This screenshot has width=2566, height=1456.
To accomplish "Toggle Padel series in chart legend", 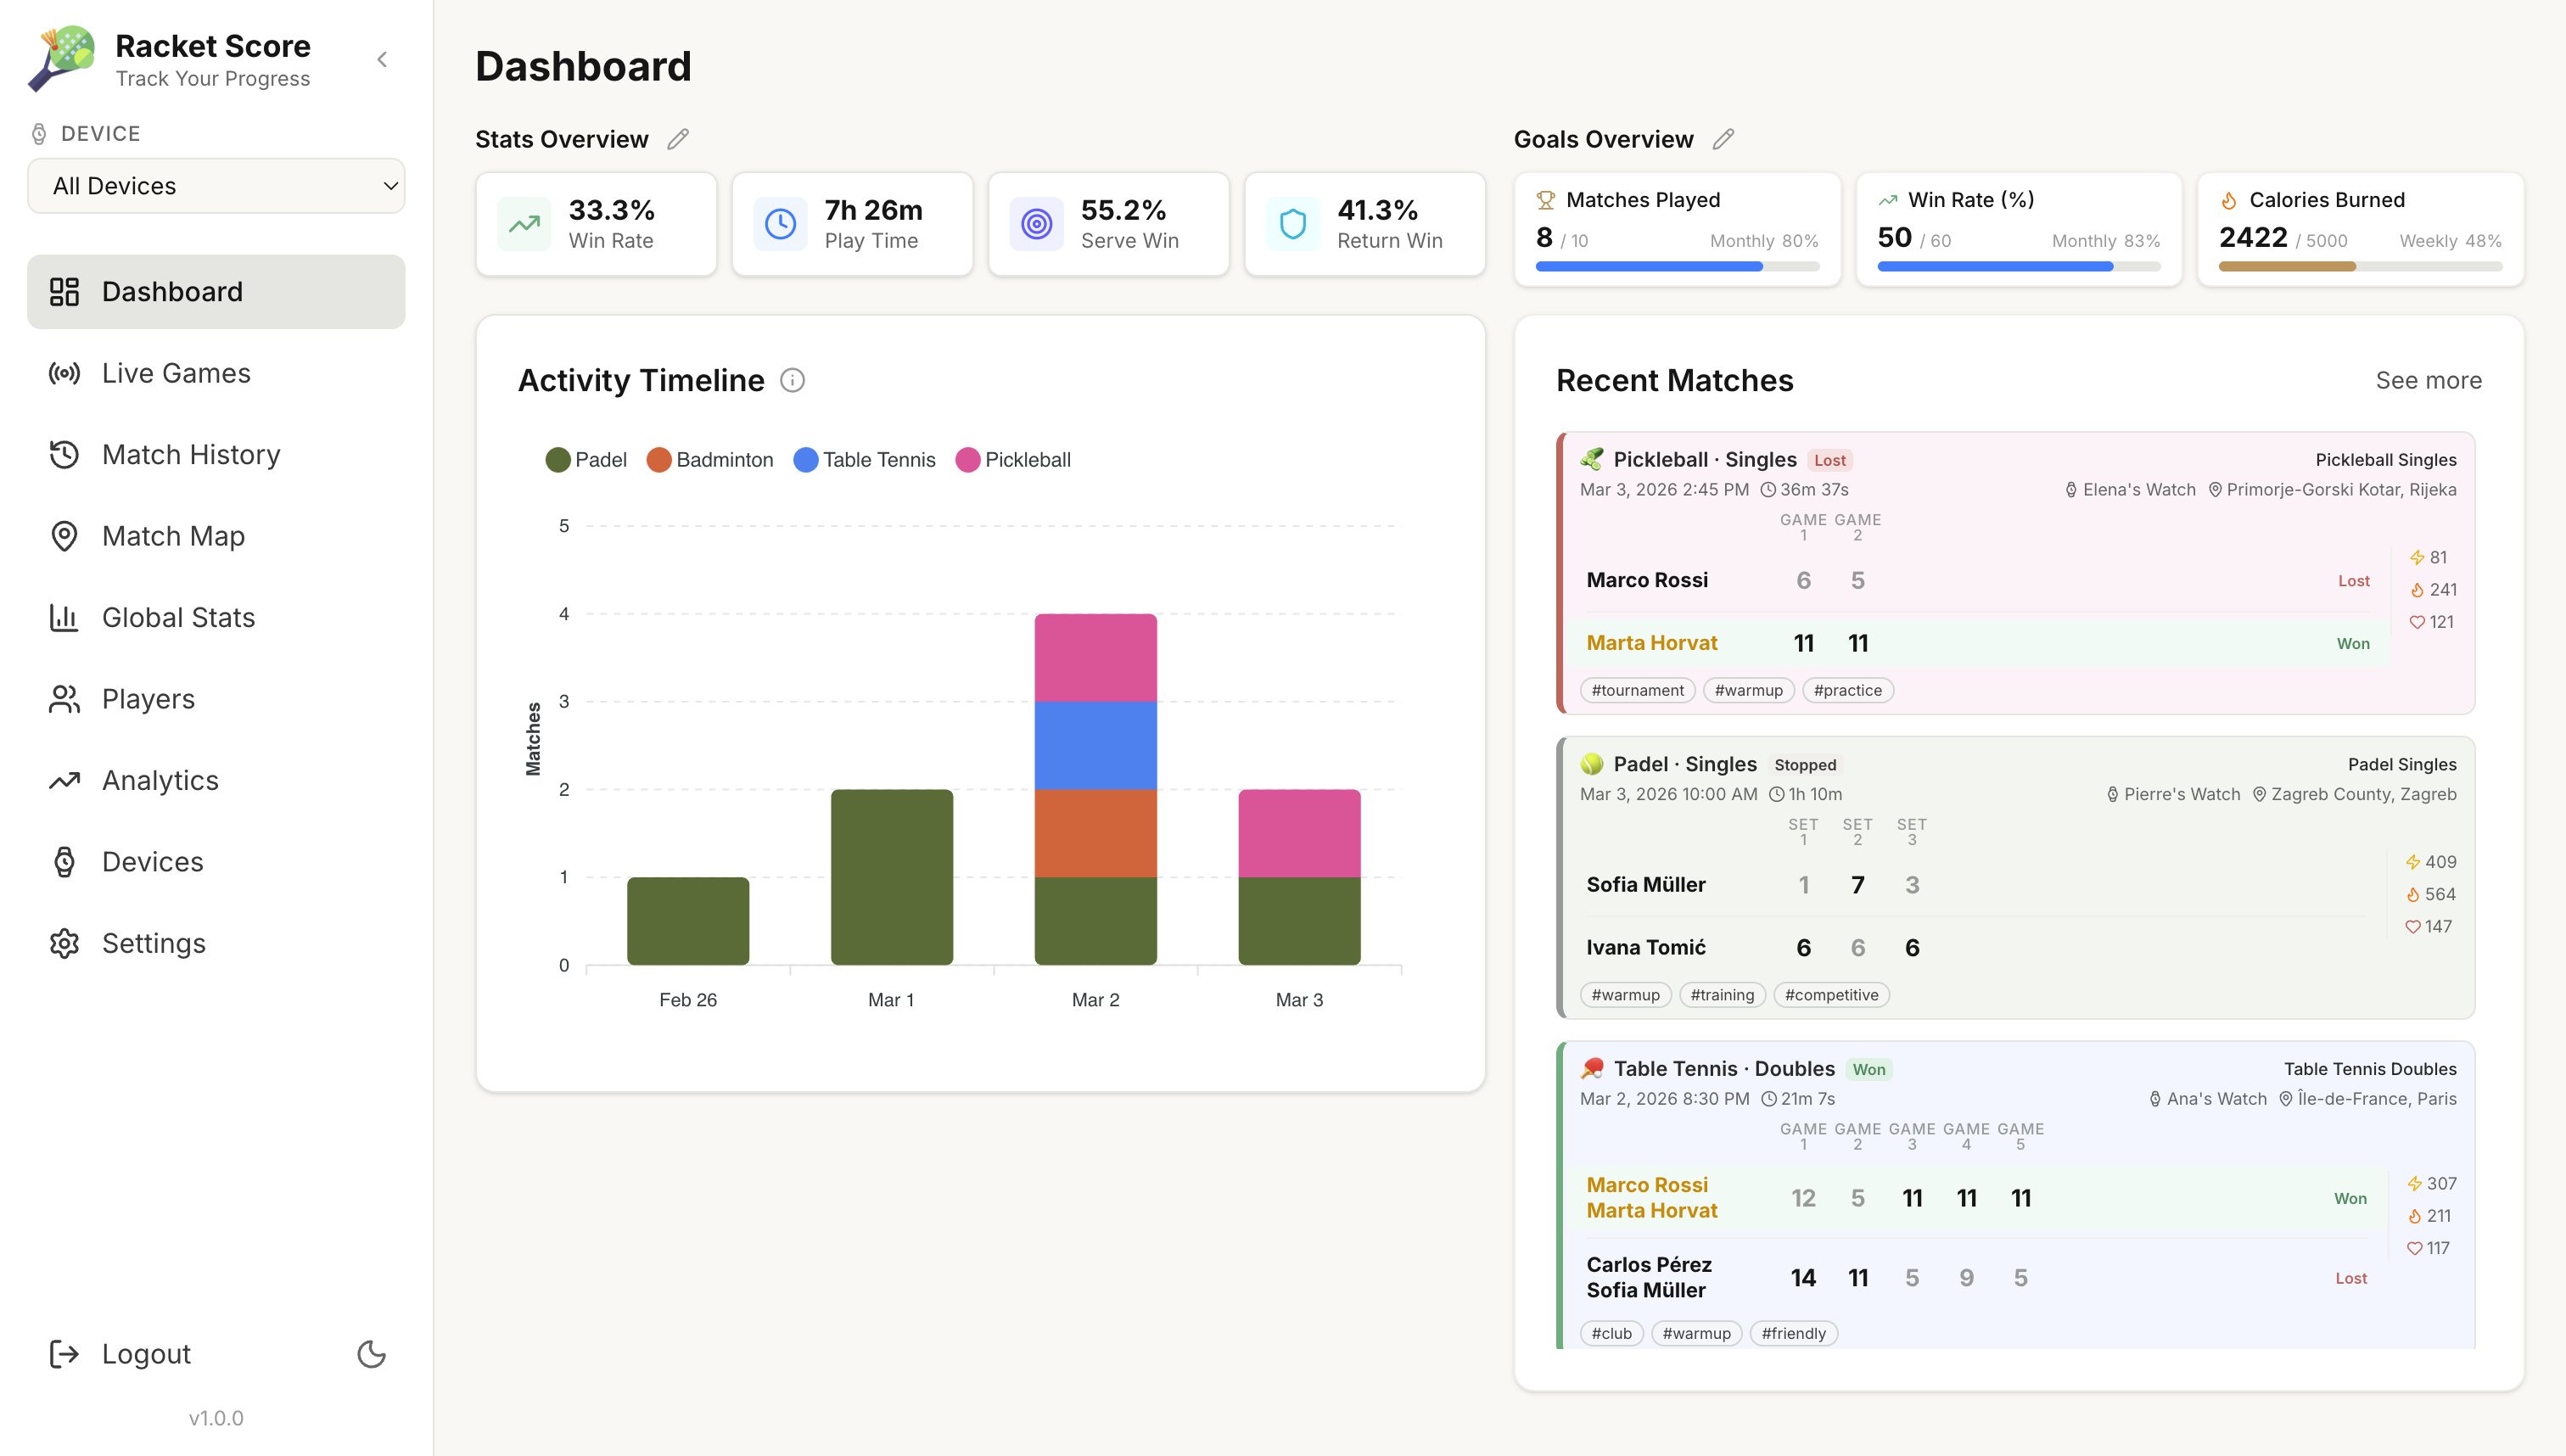I will 587,460.
